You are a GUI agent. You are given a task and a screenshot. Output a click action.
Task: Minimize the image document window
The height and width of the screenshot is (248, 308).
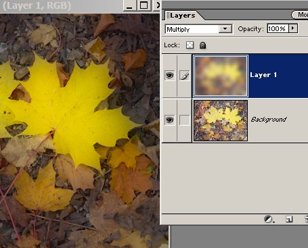coord(129,5)
